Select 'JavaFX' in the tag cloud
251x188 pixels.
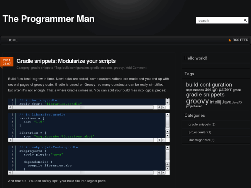[x=237, y=102]
